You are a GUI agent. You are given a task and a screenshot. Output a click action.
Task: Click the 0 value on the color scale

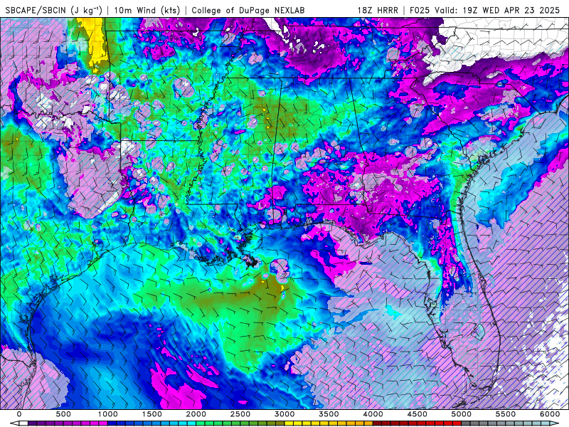(19, 414)
